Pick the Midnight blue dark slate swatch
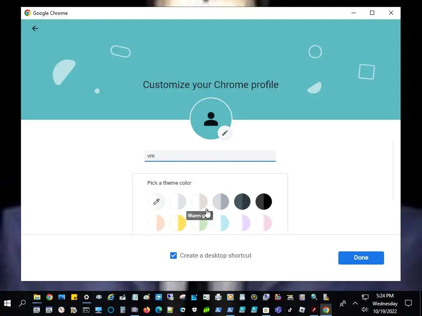 (242, 202)
